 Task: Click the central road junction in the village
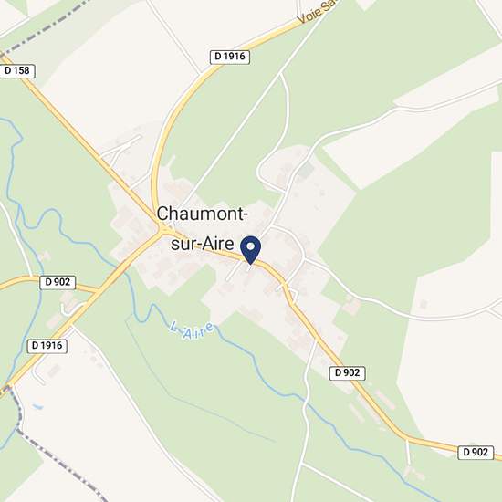[162, 231]
